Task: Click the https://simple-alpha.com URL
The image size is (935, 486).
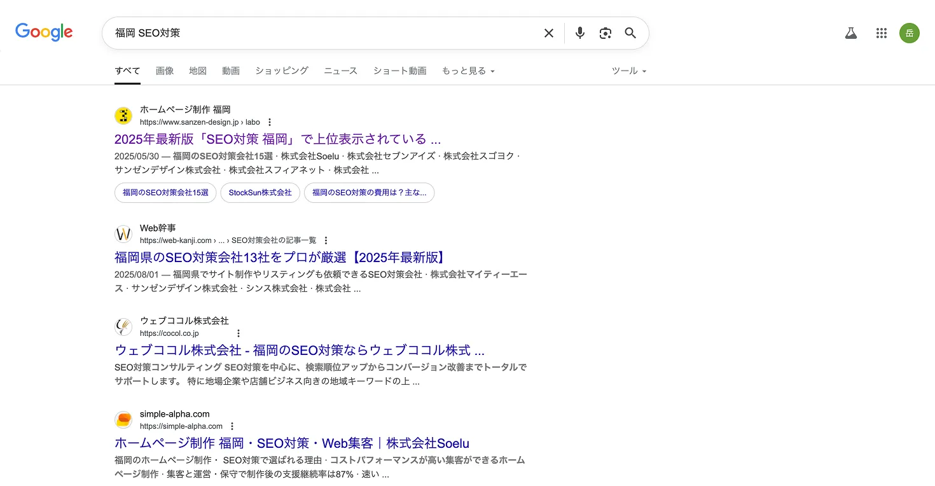Action: [181, 426]
